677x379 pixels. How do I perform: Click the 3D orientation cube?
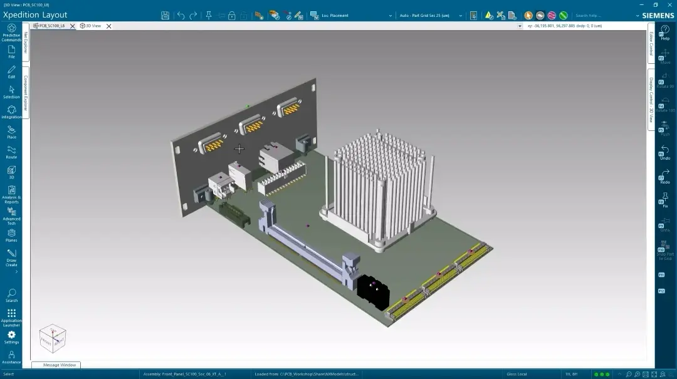click(x=53, y=338)
